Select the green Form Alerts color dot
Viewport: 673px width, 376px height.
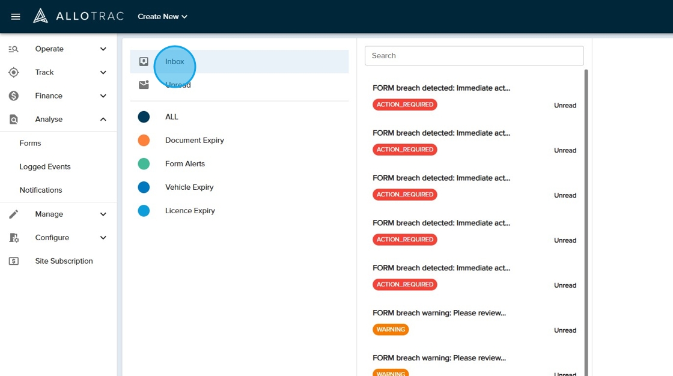(144, 164)
